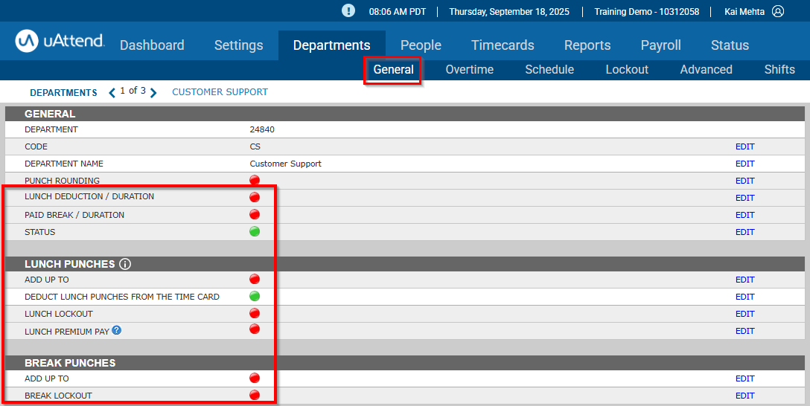Select the Departments tab

pos(331,45)
